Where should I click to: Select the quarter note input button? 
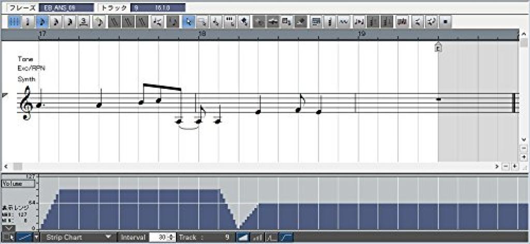[x=27, y=22]
